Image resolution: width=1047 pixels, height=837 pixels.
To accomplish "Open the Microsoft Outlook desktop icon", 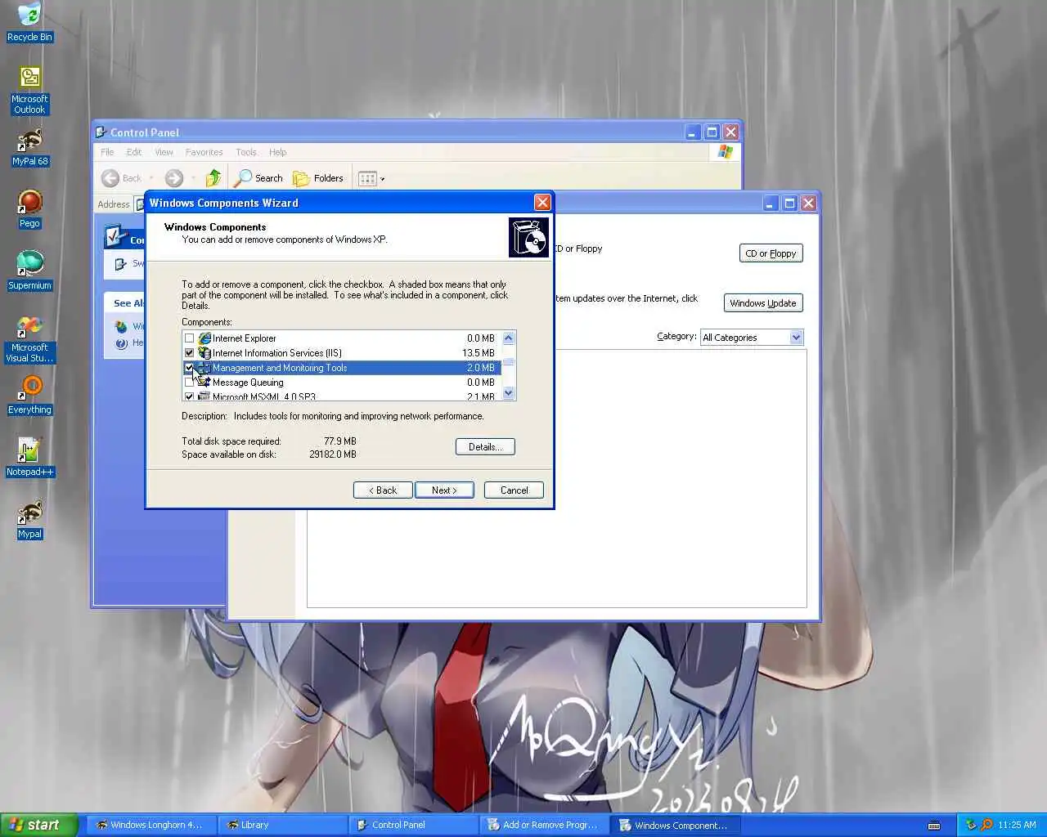I will coord(29,90).
